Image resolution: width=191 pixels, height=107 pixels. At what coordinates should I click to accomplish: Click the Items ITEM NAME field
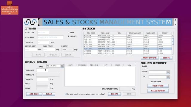click(50, 37)
